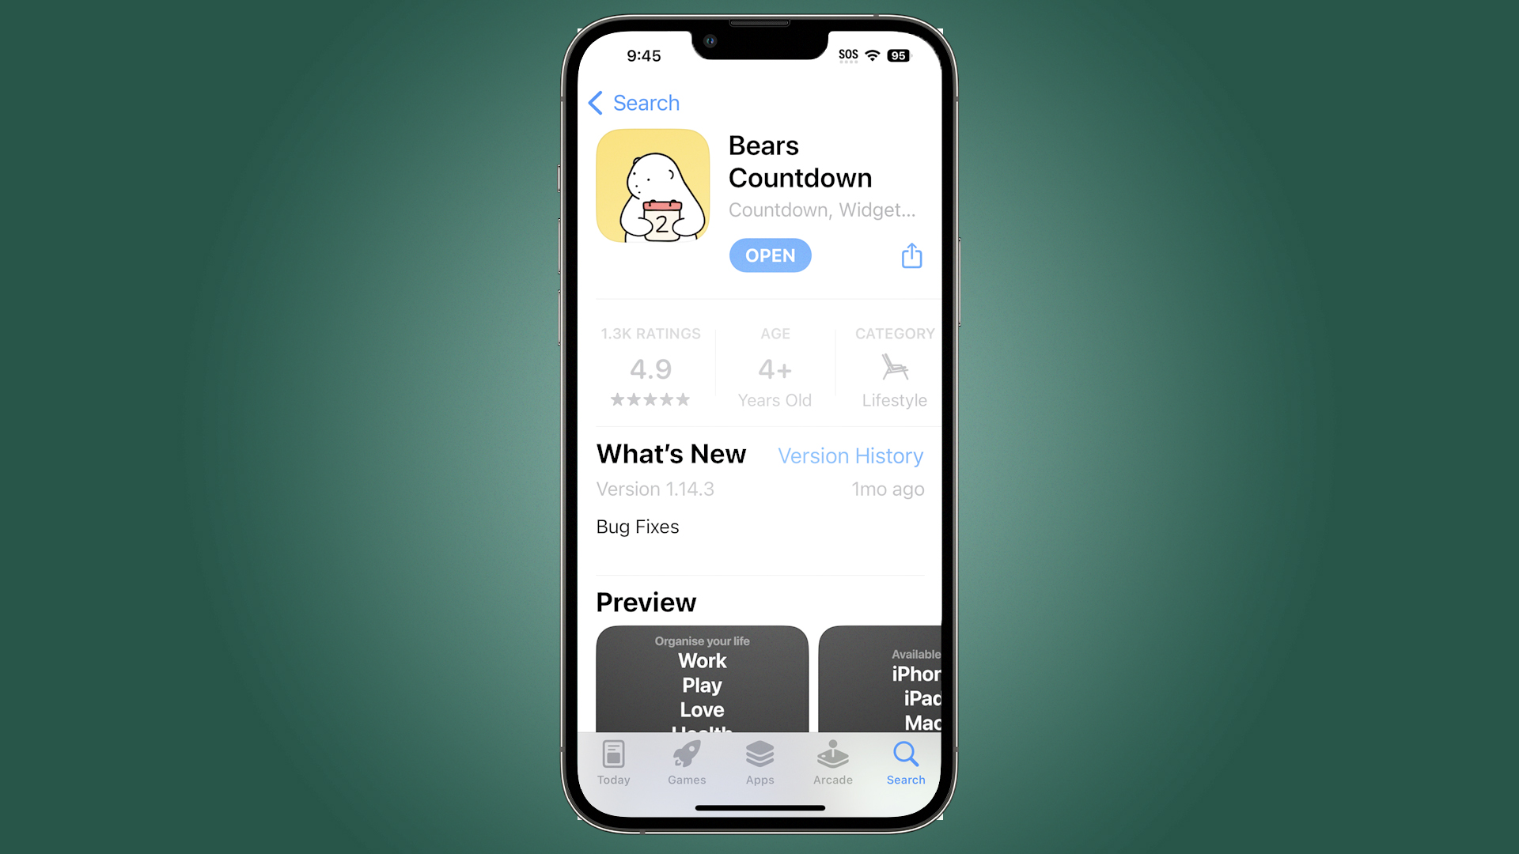Screen dimensions: 1519x854
Task: Tap the Share icon for Bears Countdown
Action: tap(911, 255)
